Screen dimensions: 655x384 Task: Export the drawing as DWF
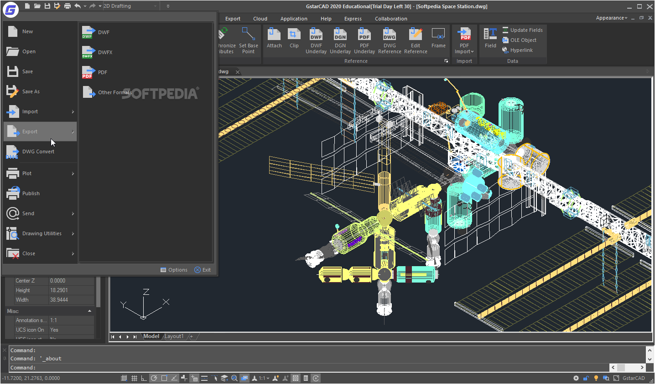click(x=96, y=32)
